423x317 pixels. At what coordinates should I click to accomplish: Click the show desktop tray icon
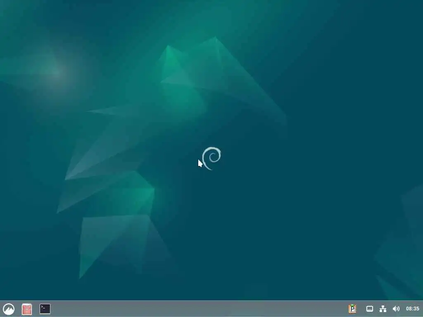coord(370,309)
